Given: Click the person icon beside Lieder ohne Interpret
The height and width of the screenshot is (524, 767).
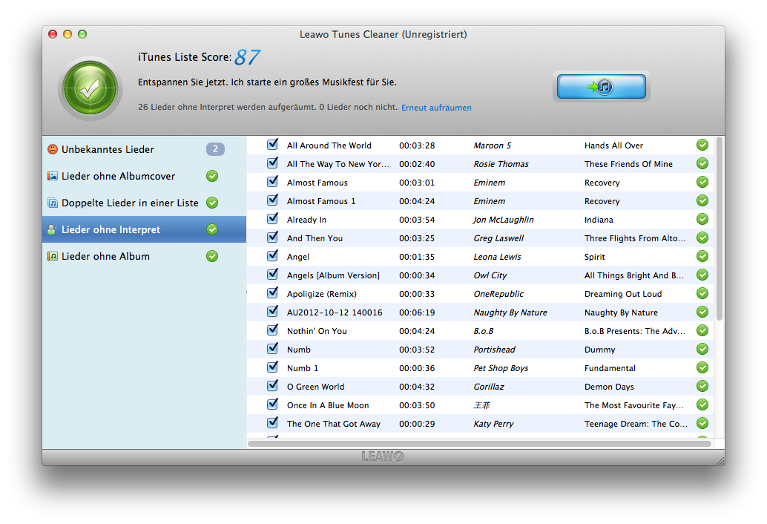Looking at the screenshot, I should [53, 229].
